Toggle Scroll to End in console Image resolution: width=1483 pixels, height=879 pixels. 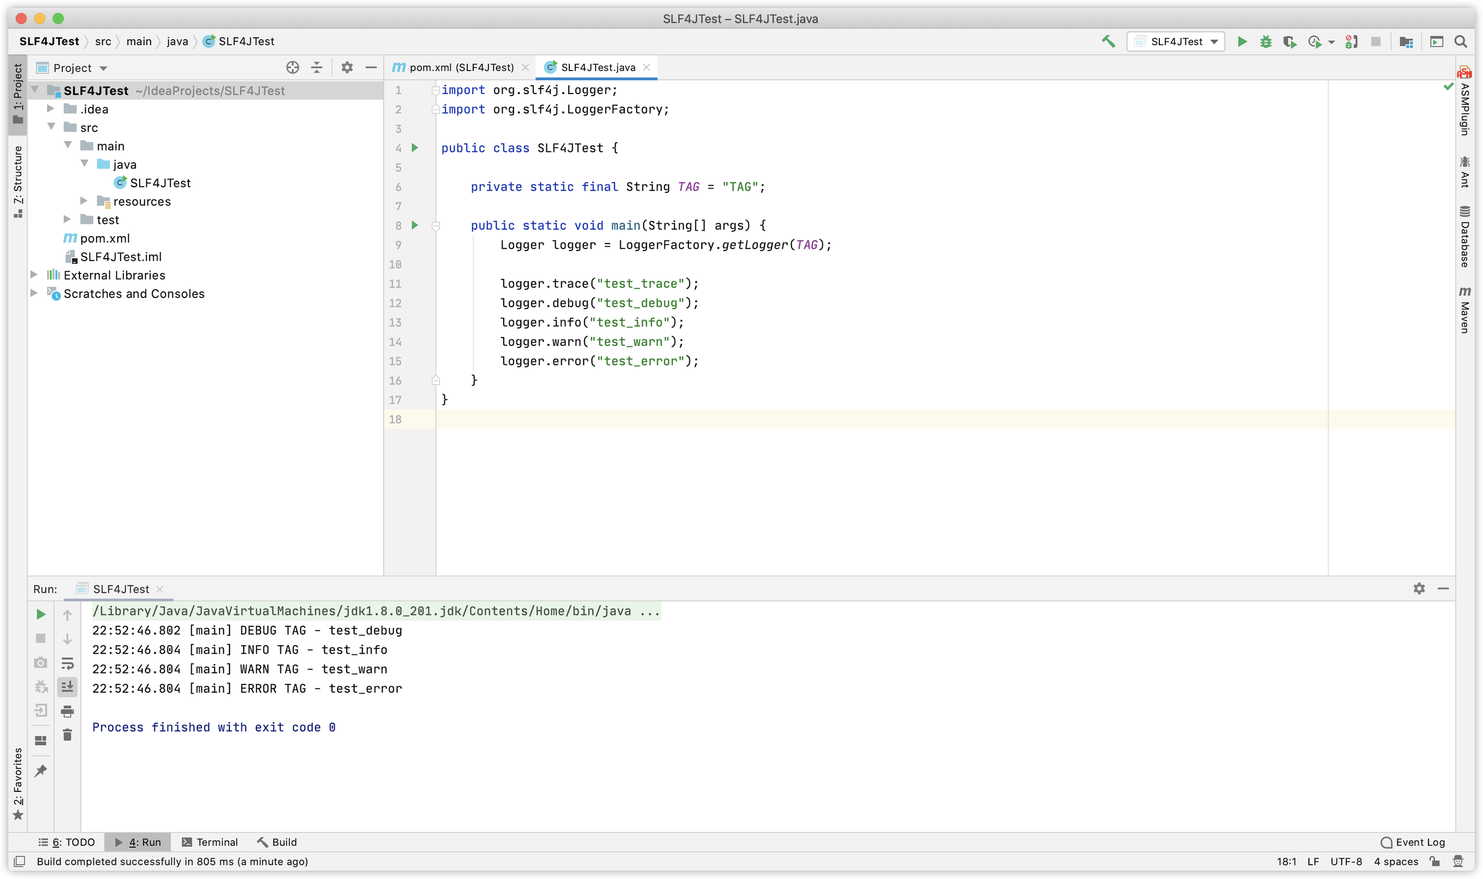68,687
